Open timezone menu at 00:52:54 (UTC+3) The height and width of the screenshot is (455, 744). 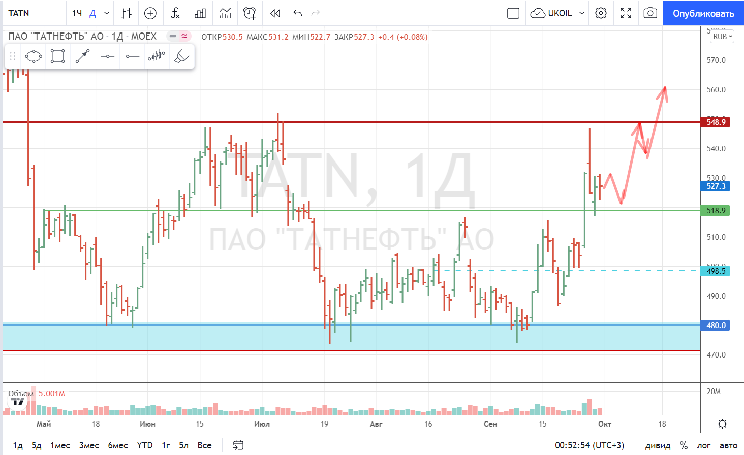590,445
